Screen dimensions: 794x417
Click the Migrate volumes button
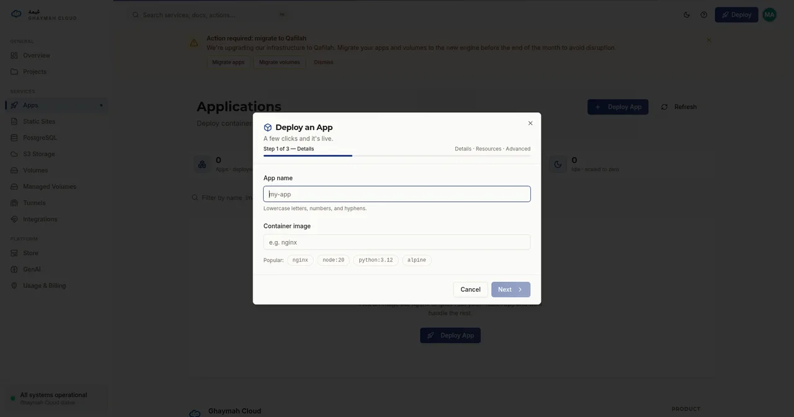pyautogui.click(x=279, y=63)
